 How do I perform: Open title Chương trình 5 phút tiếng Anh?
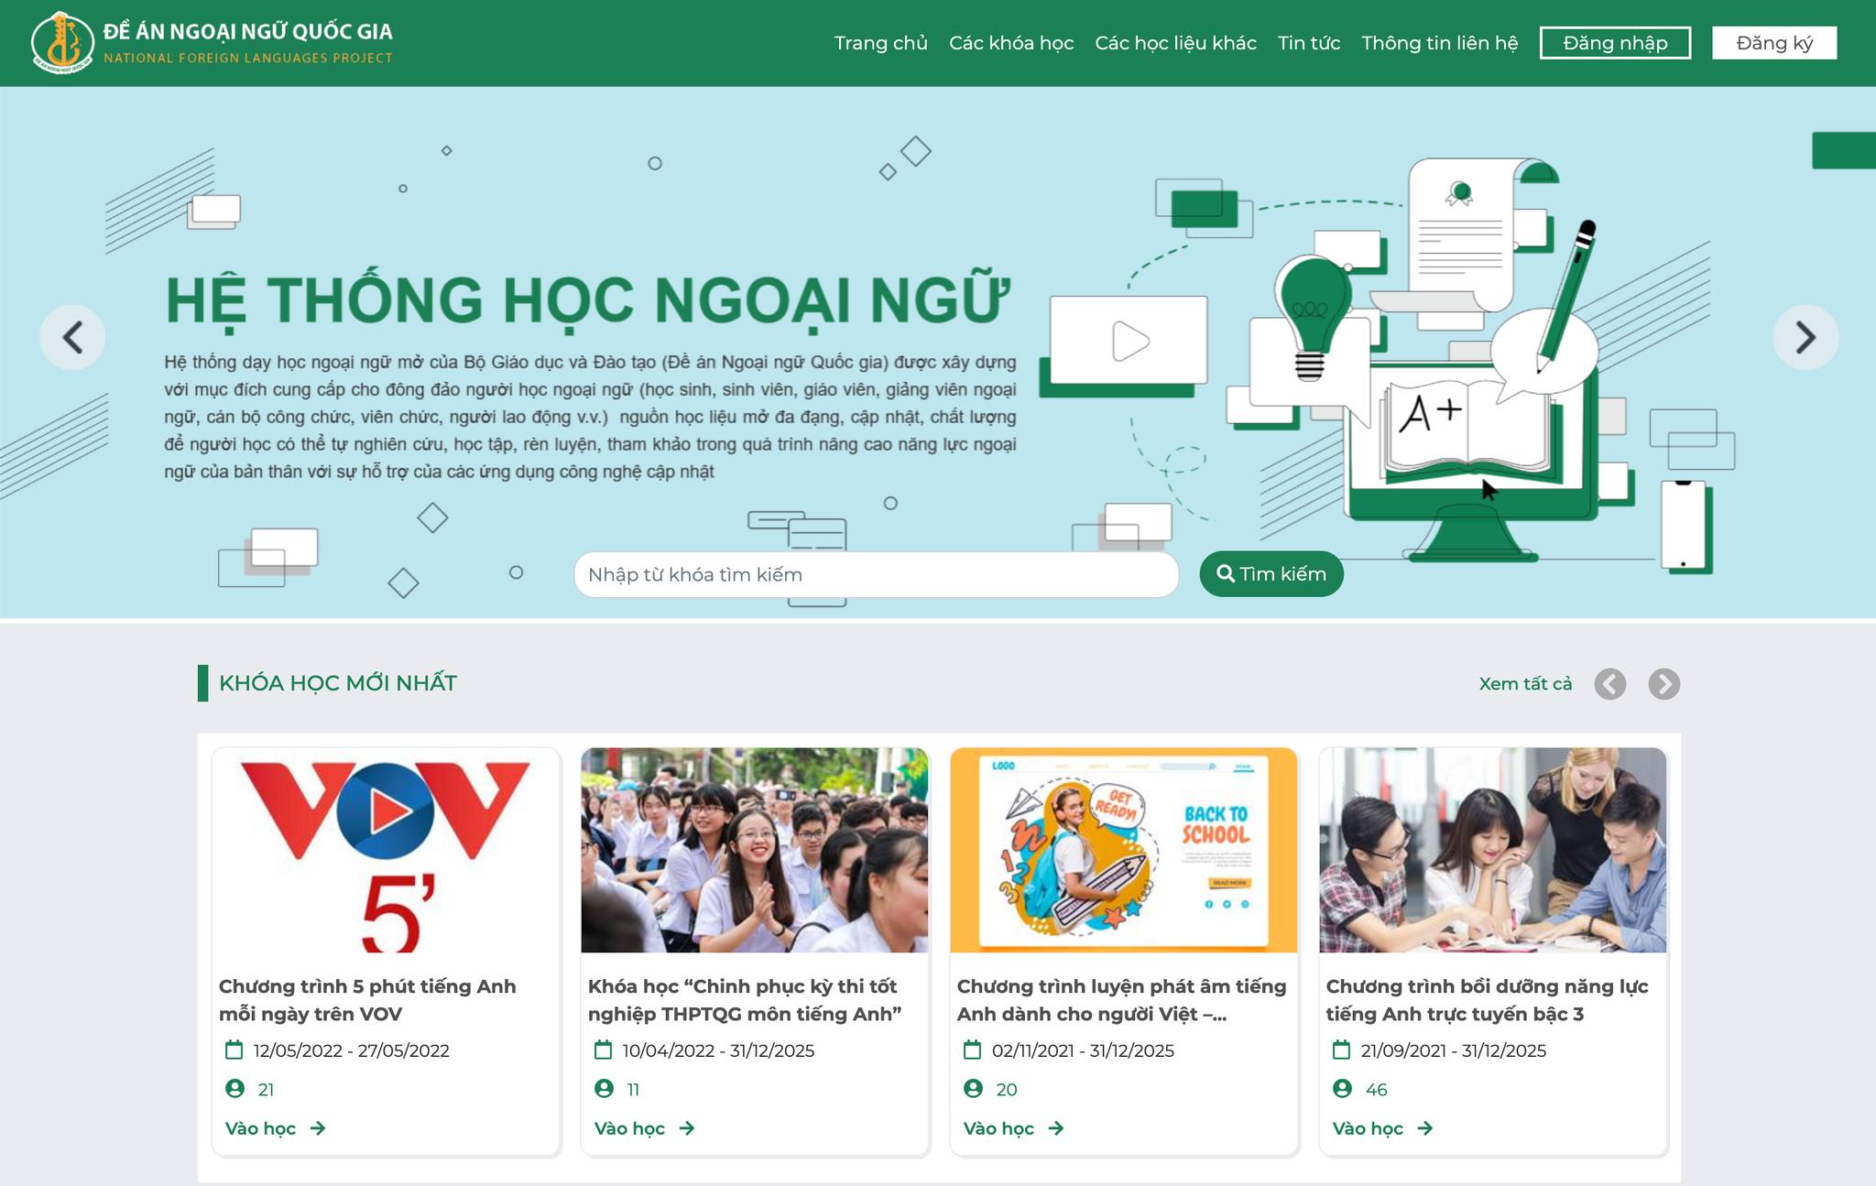pos(367,1000)
